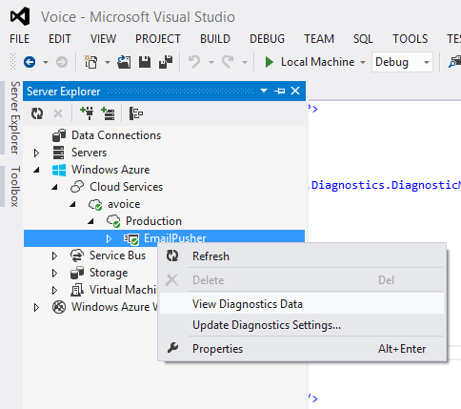Screen dimensions: 461x409
Task: Open the Back navigation history dropdown
Action: [x=46, y=62]
